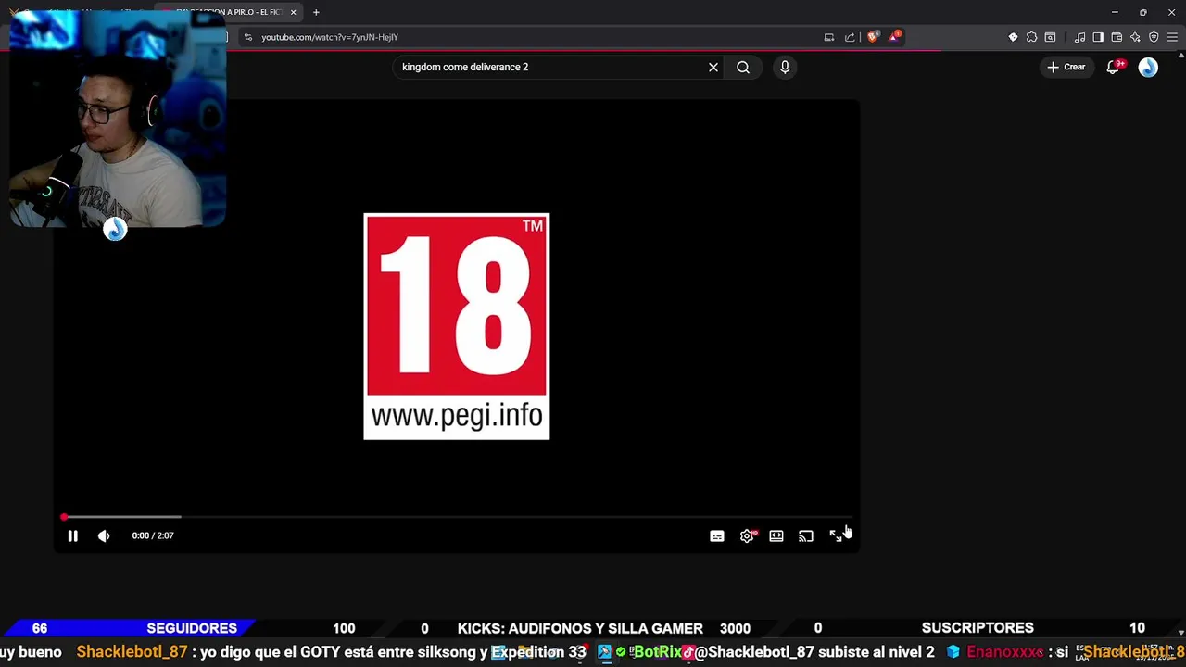1186x667 pixels.
Task: Run search with magnifying glass button
Action: coord(743,67)
